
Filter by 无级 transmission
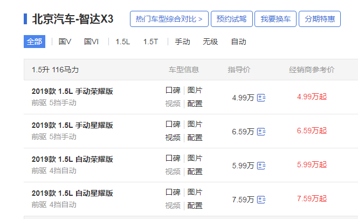210,42
